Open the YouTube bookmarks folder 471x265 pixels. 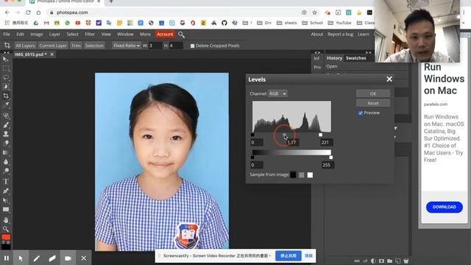[339, 23]
